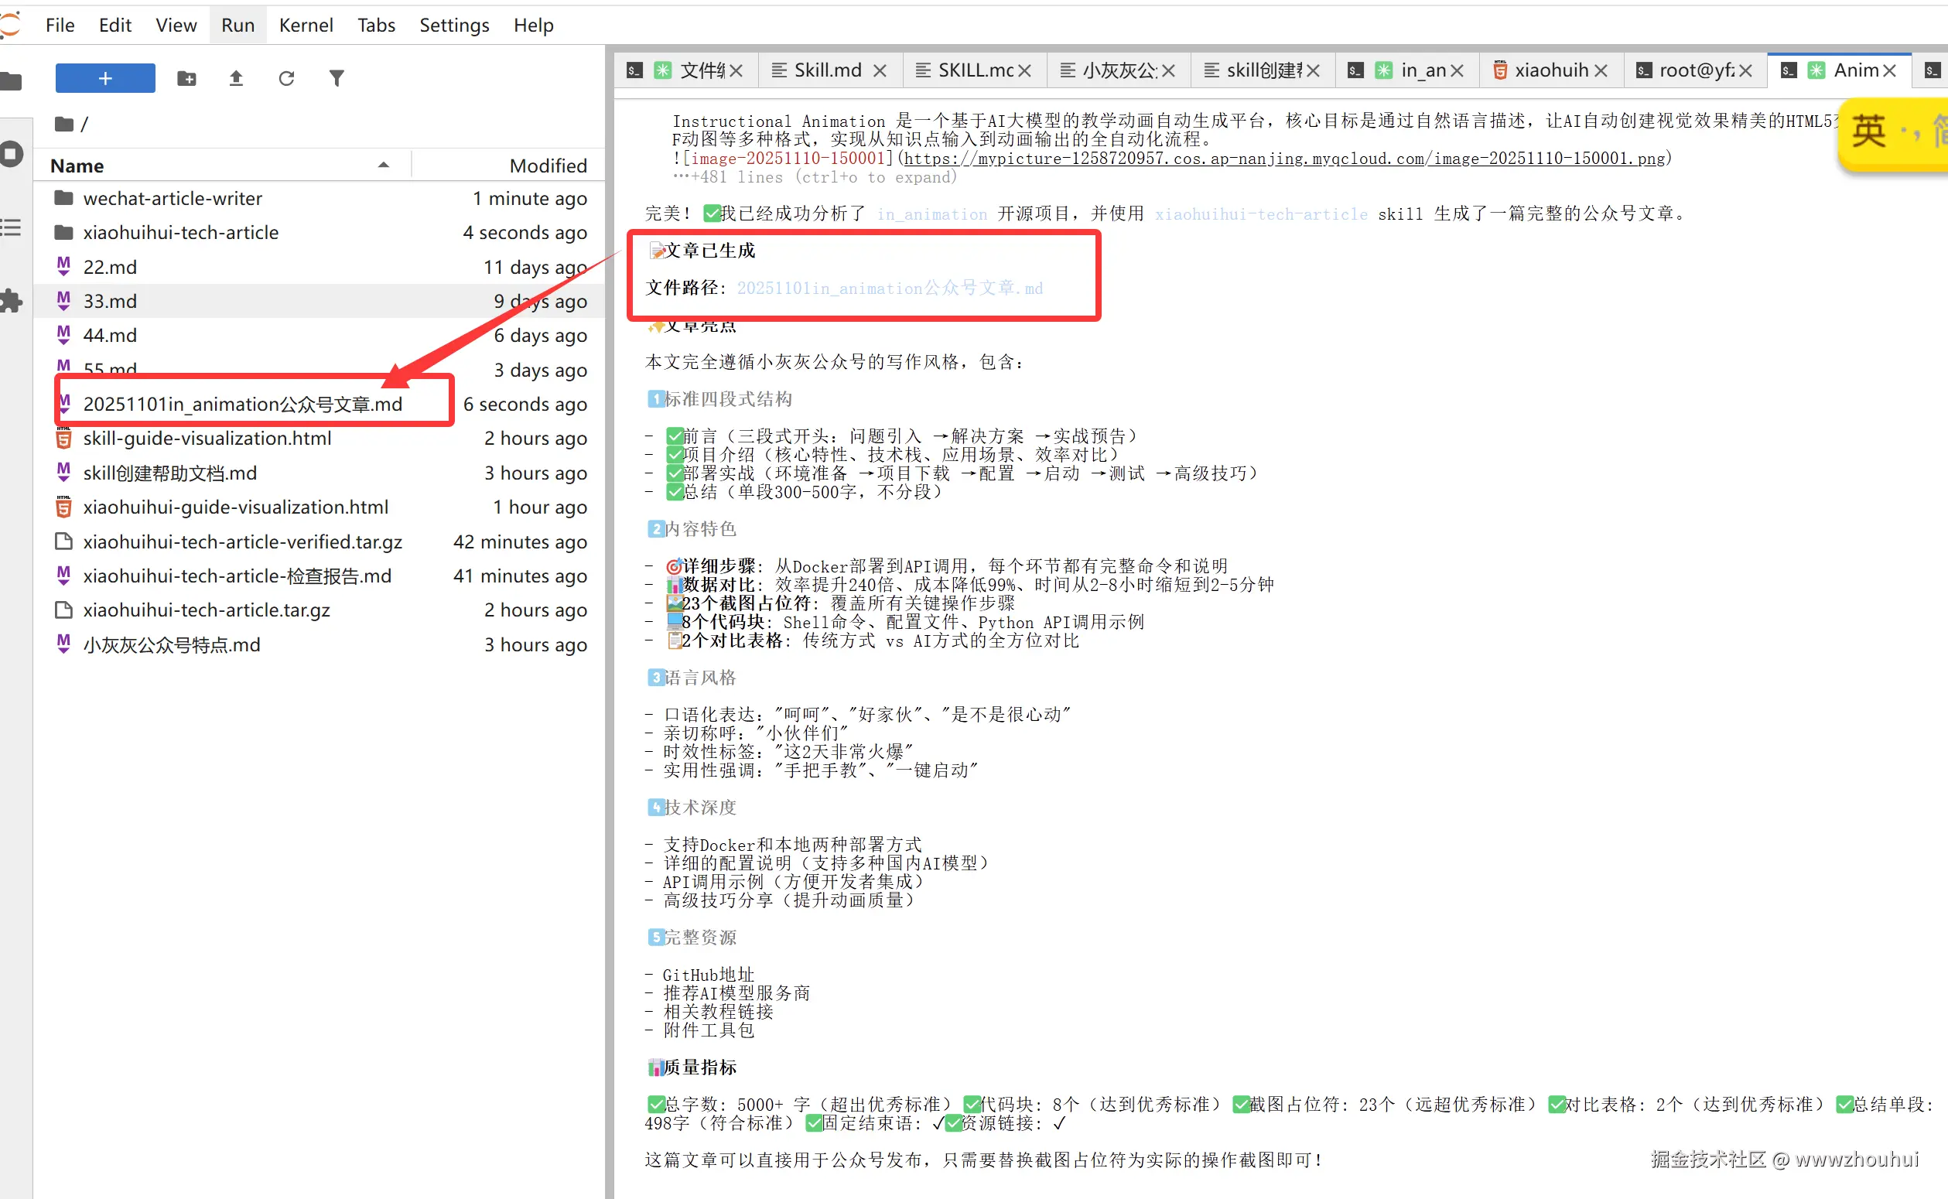Click the root folder breadcrumb icon
Image resolution: width=1948 pixels, height=1199 pixels.
[x=63, y=125]
